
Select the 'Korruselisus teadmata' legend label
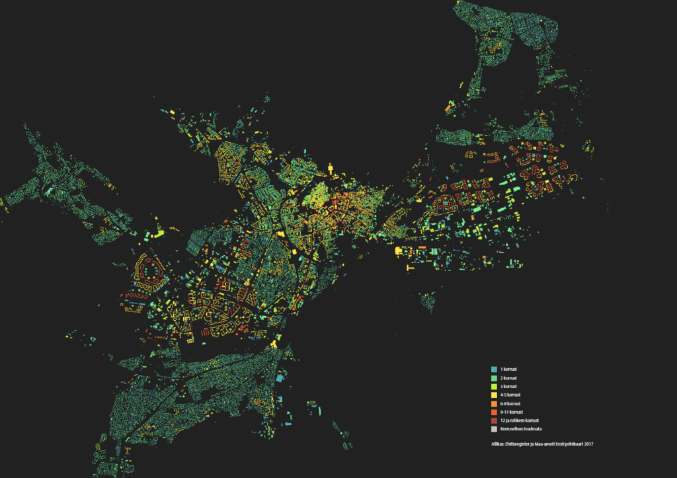pyautogui.click(x=521, y=429)
